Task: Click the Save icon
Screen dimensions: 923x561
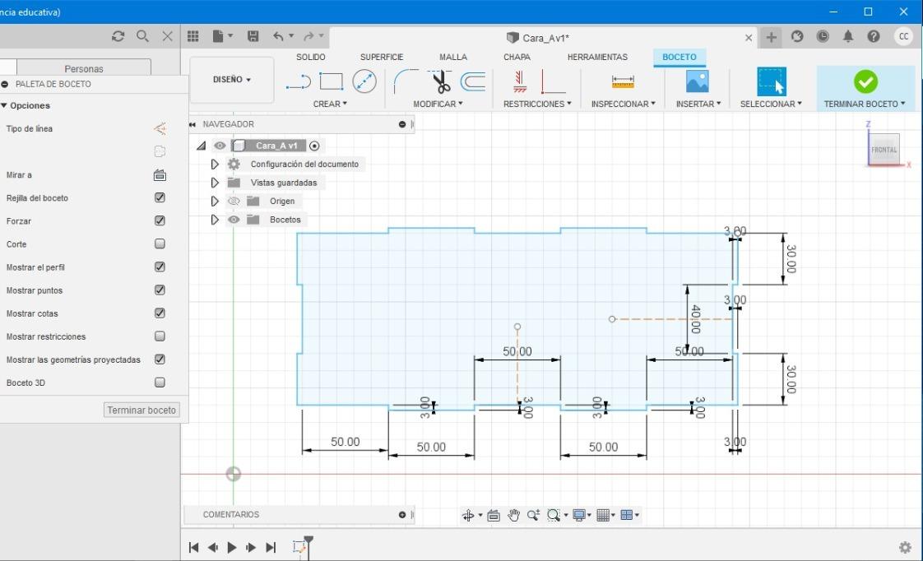Action: click(x=253, y=36)
